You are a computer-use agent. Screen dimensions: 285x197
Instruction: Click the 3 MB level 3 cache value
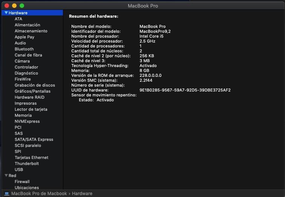[x=145, y=61]
